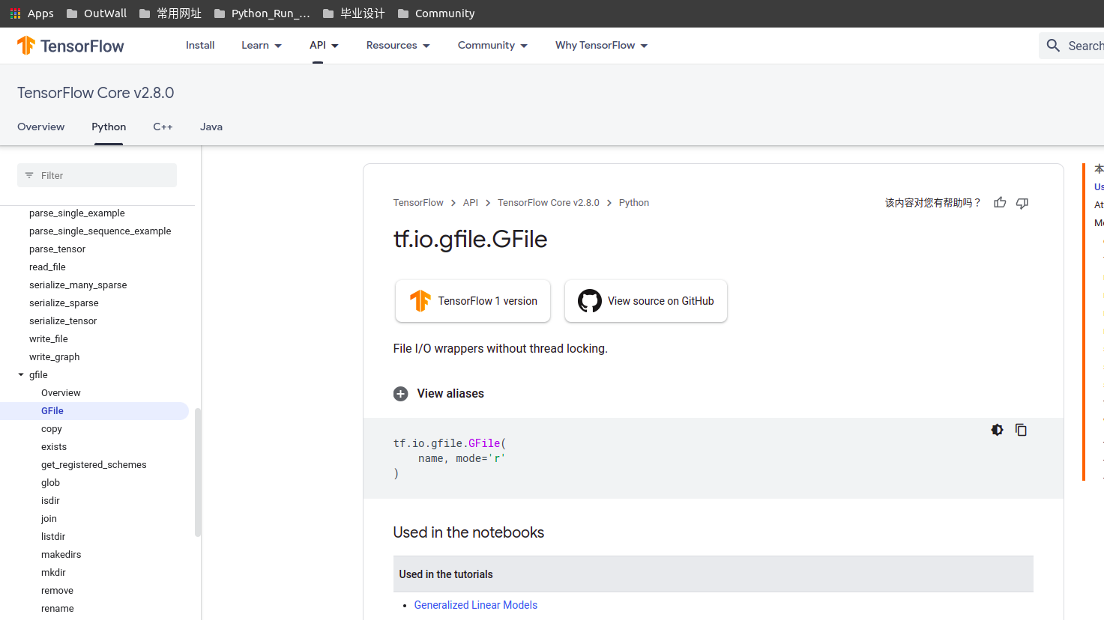Open the Resources dropdown menu
The width and height of the screenshot is (1104, 620).
pyautogui.click(x=398, y=46)
